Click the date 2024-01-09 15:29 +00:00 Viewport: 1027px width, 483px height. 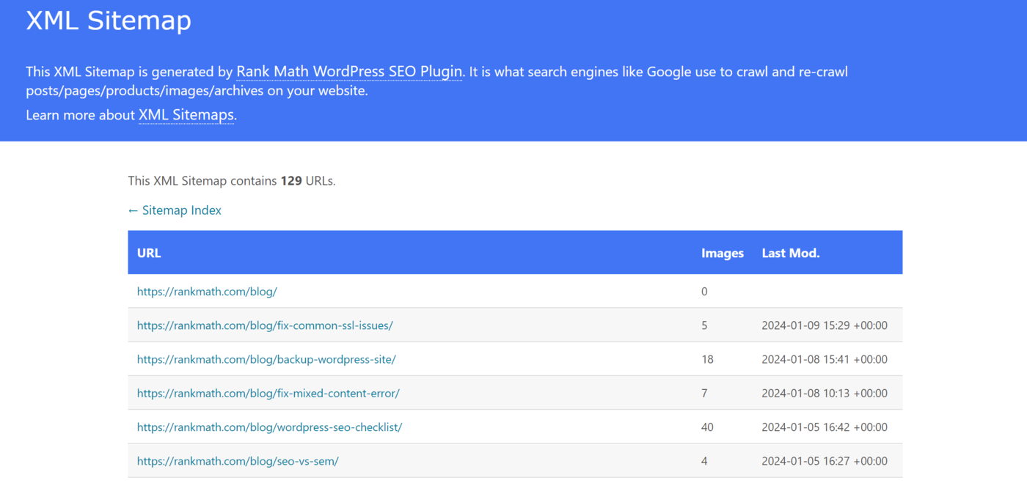[x=825, y=325]
